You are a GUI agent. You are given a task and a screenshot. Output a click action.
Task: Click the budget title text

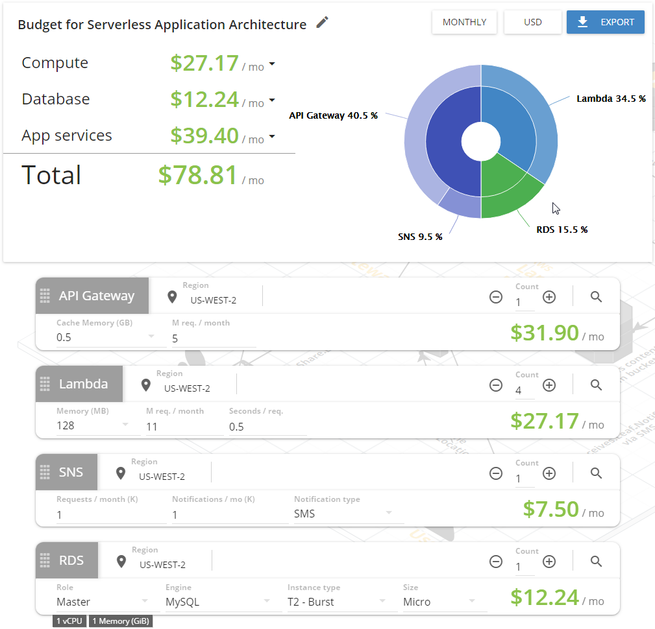click(162, 25)
